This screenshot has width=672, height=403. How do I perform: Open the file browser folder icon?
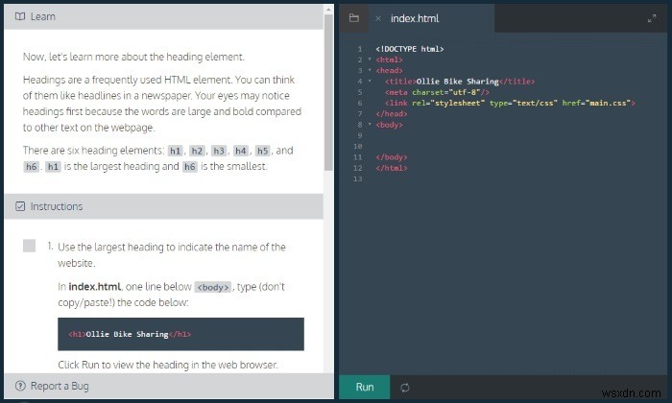(354, 18)
